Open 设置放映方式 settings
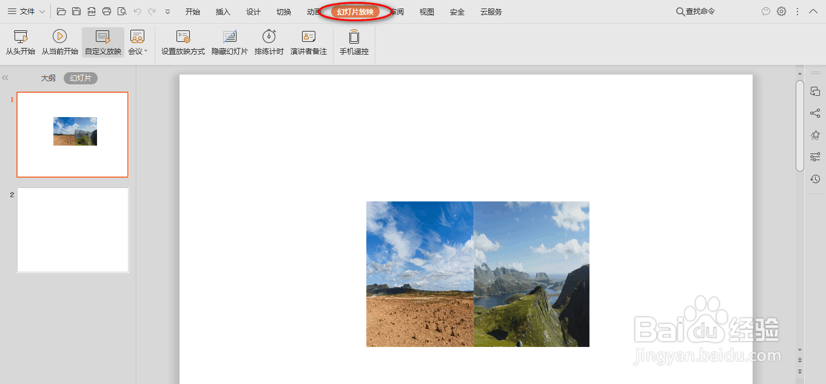Image resolution: width=826 pixels, height=384 pixels. point(183,43)
